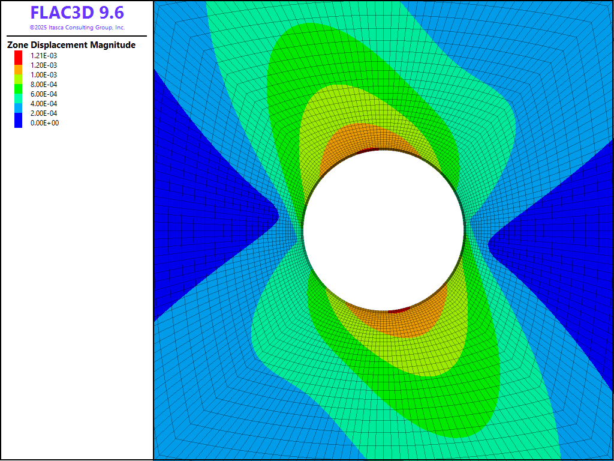Select the aqua-green legend color band
This screenshot has width=614, height=461.
[x=18, y=98]
